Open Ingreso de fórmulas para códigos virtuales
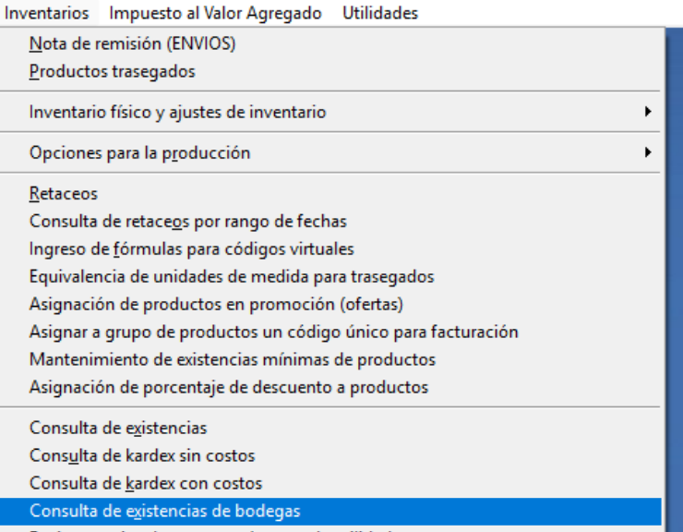Screen dimensions: 683x532 pyautogui.click(x=191, y=249)
